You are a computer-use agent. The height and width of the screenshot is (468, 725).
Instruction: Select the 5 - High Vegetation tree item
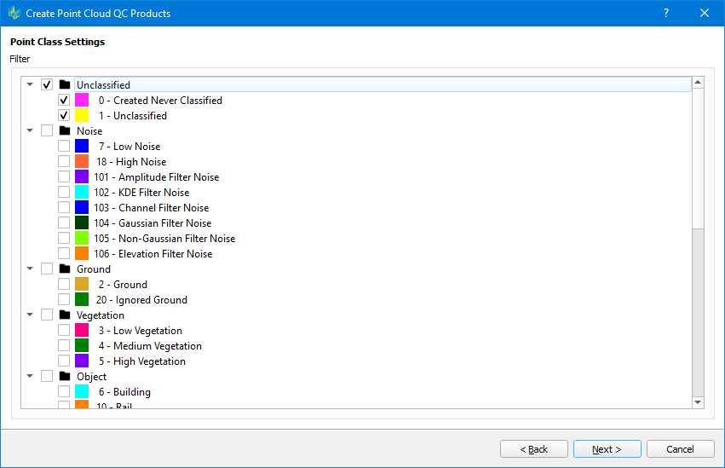(149, 361)
